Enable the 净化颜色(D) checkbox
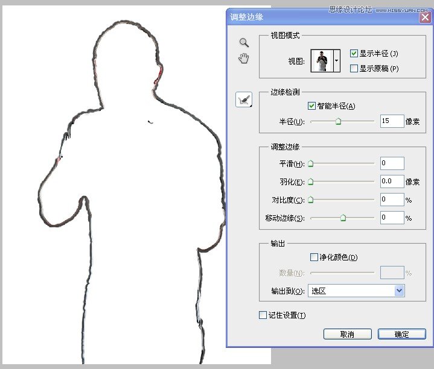Image resolution: width=434 pixels, height=369 pixels. (x=314, y=257)
